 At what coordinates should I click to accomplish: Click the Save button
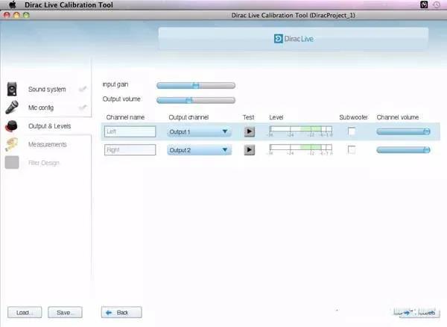(x=65, y=312)
